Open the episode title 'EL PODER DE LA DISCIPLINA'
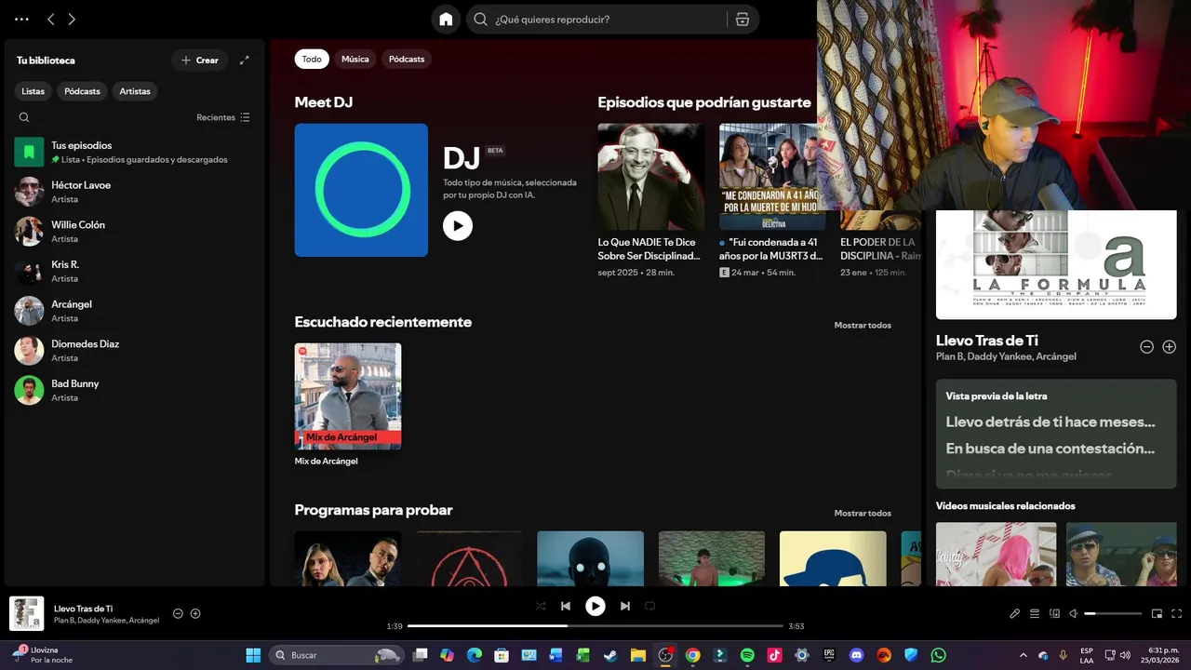The height and width of the screenshot is (670, 1191). click(880, 248)
